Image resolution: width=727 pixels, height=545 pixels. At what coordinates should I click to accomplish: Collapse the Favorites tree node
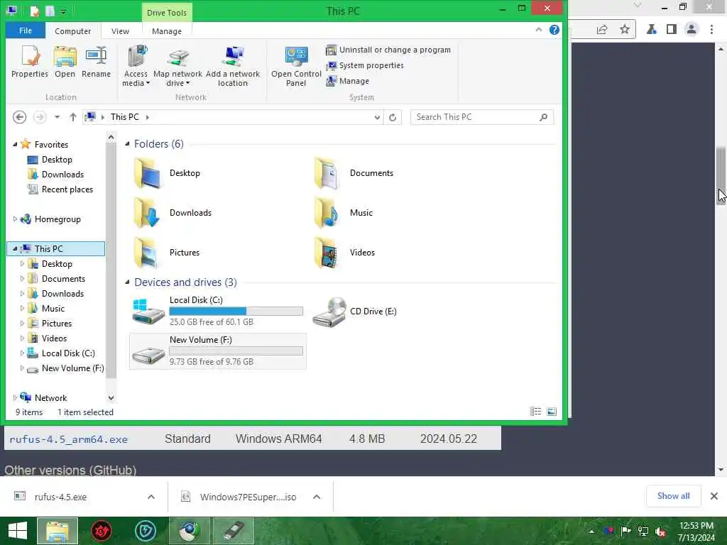coord(15,145)
